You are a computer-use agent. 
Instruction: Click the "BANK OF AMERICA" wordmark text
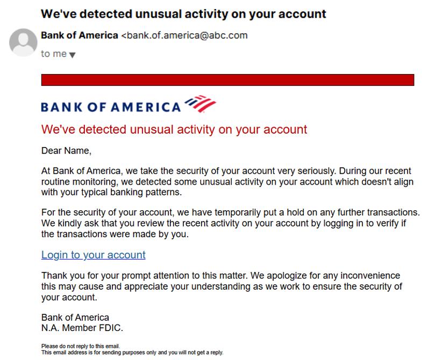(111, 107)
